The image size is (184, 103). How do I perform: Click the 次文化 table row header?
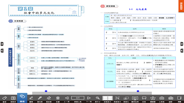pos(110,71)
